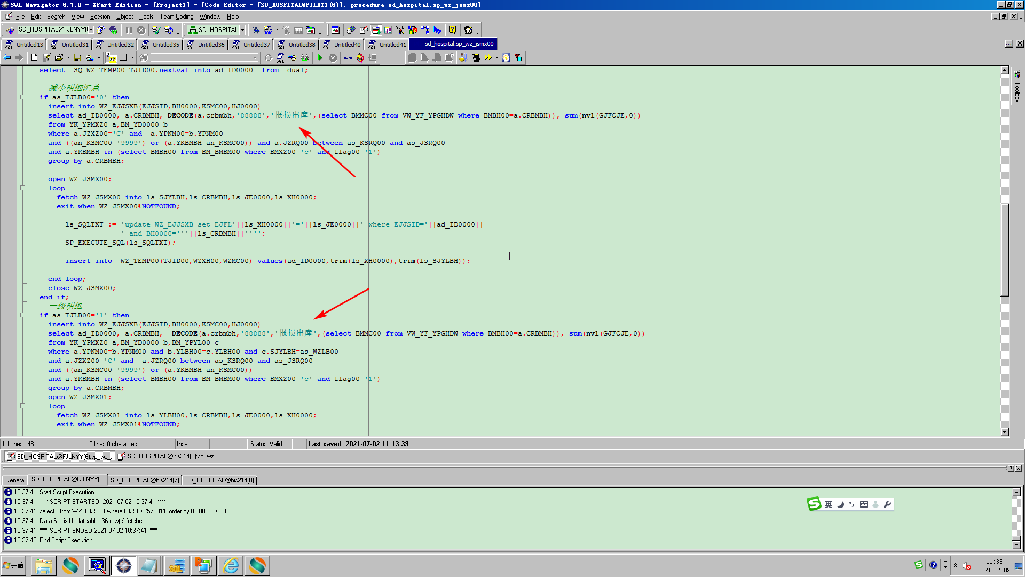Screen dimensions: 1025x577
Task: Click the navigate Back arrow icon
Action: point(7,58)
